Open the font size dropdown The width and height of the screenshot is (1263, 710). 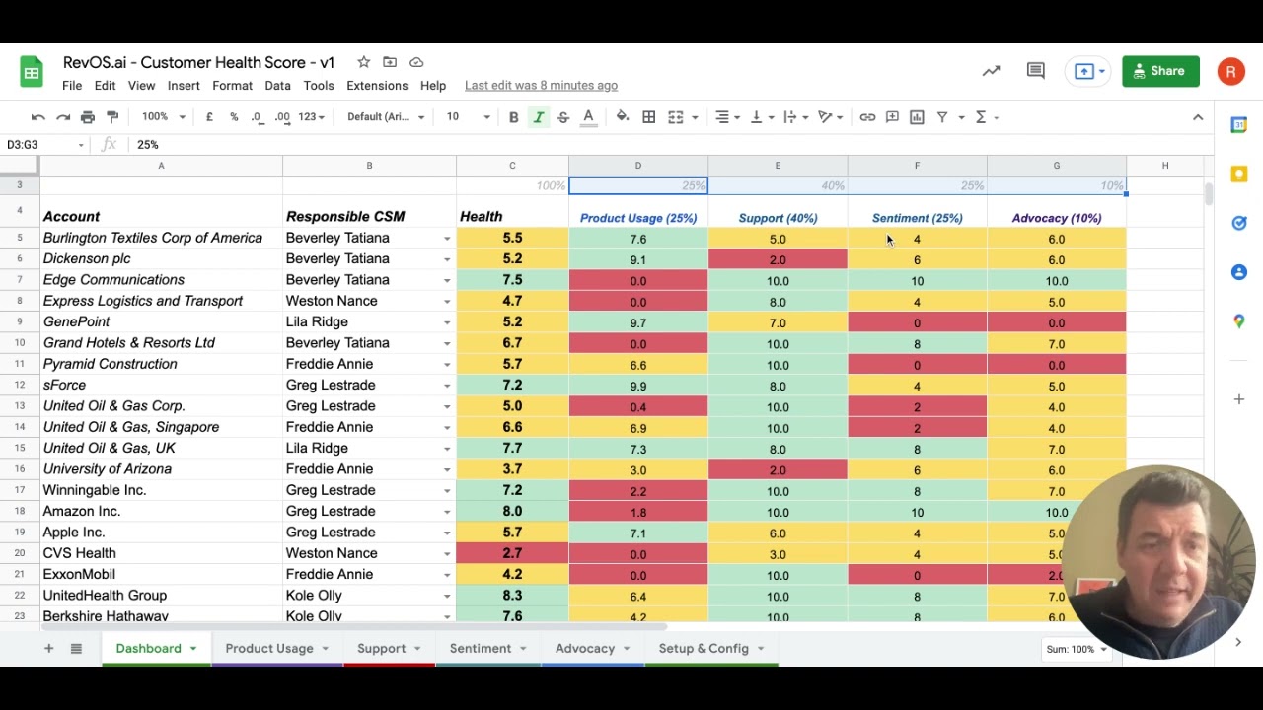468,117
